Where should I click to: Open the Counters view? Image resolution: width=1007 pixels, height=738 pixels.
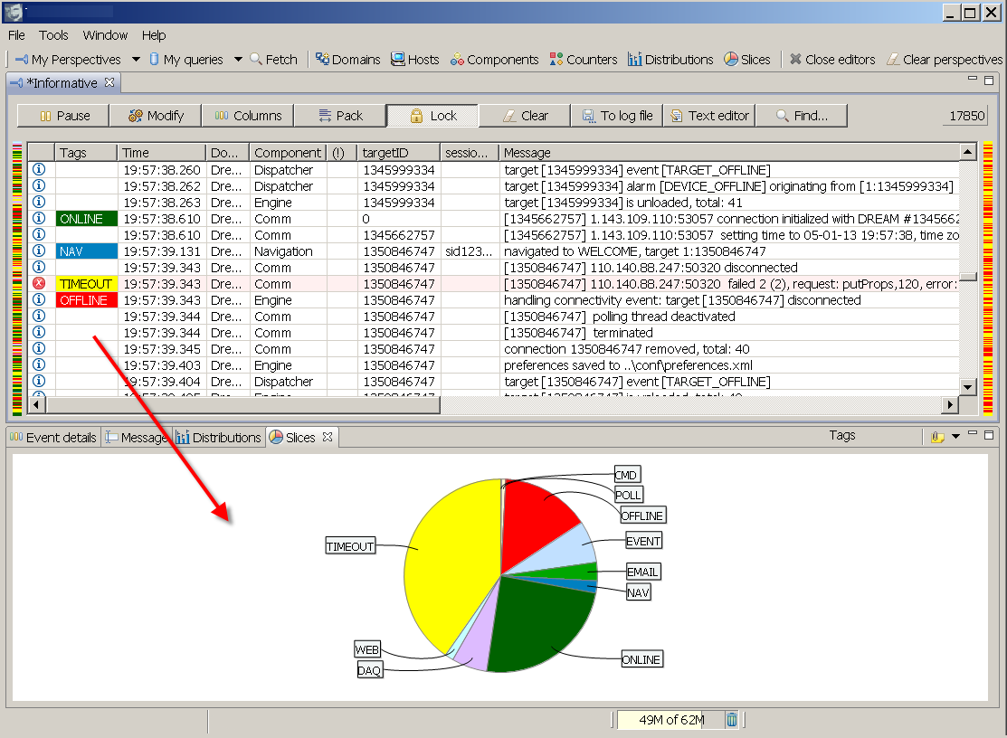coord(584,60)
